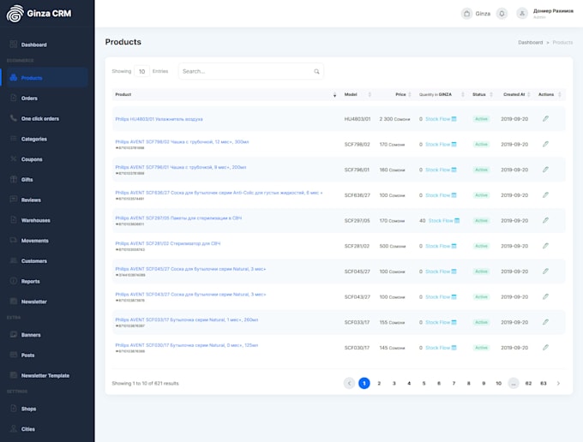This screenshot has width=583, height=442.
Task: Edit product SCF796/01 with pencil icon
Action: point(545,170)
